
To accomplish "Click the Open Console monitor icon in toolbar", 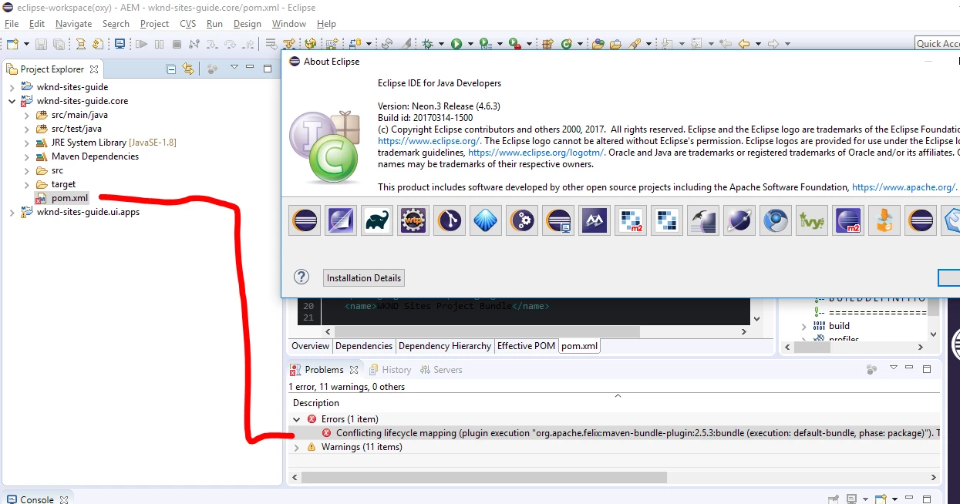I will [x=120, y=44].
